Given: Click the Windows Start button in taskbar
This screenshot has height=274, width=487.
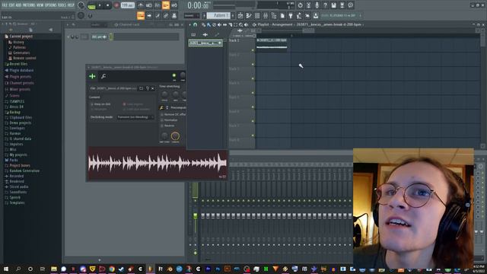Looking at the screenshot, I should tap(5, 269).
